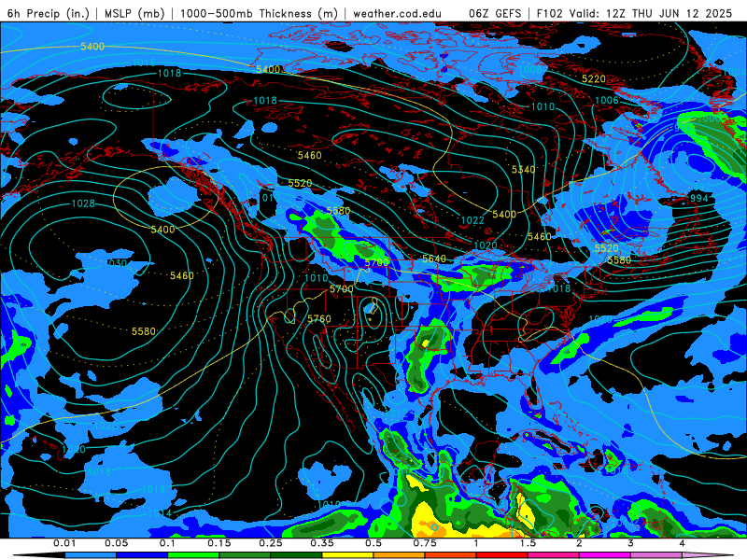
Task: Click the '0.25' legend value
Action: 270,543
